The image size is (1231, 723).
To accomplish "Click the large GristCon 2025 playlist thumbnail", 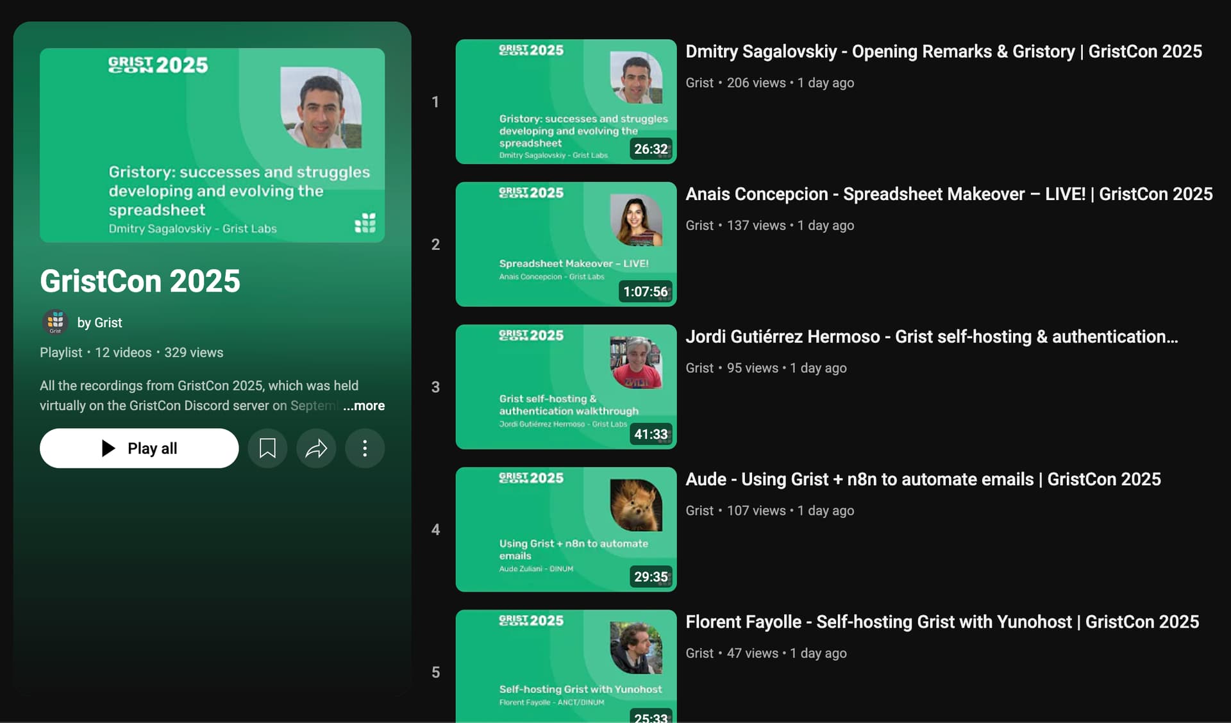I will tap(212, 145).
